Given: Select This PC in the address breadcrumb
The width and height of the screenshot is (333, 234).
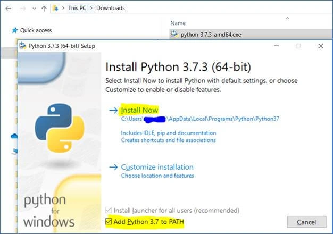Looking at the screenshot, I should pyautogui.click(x=77, y=8).
